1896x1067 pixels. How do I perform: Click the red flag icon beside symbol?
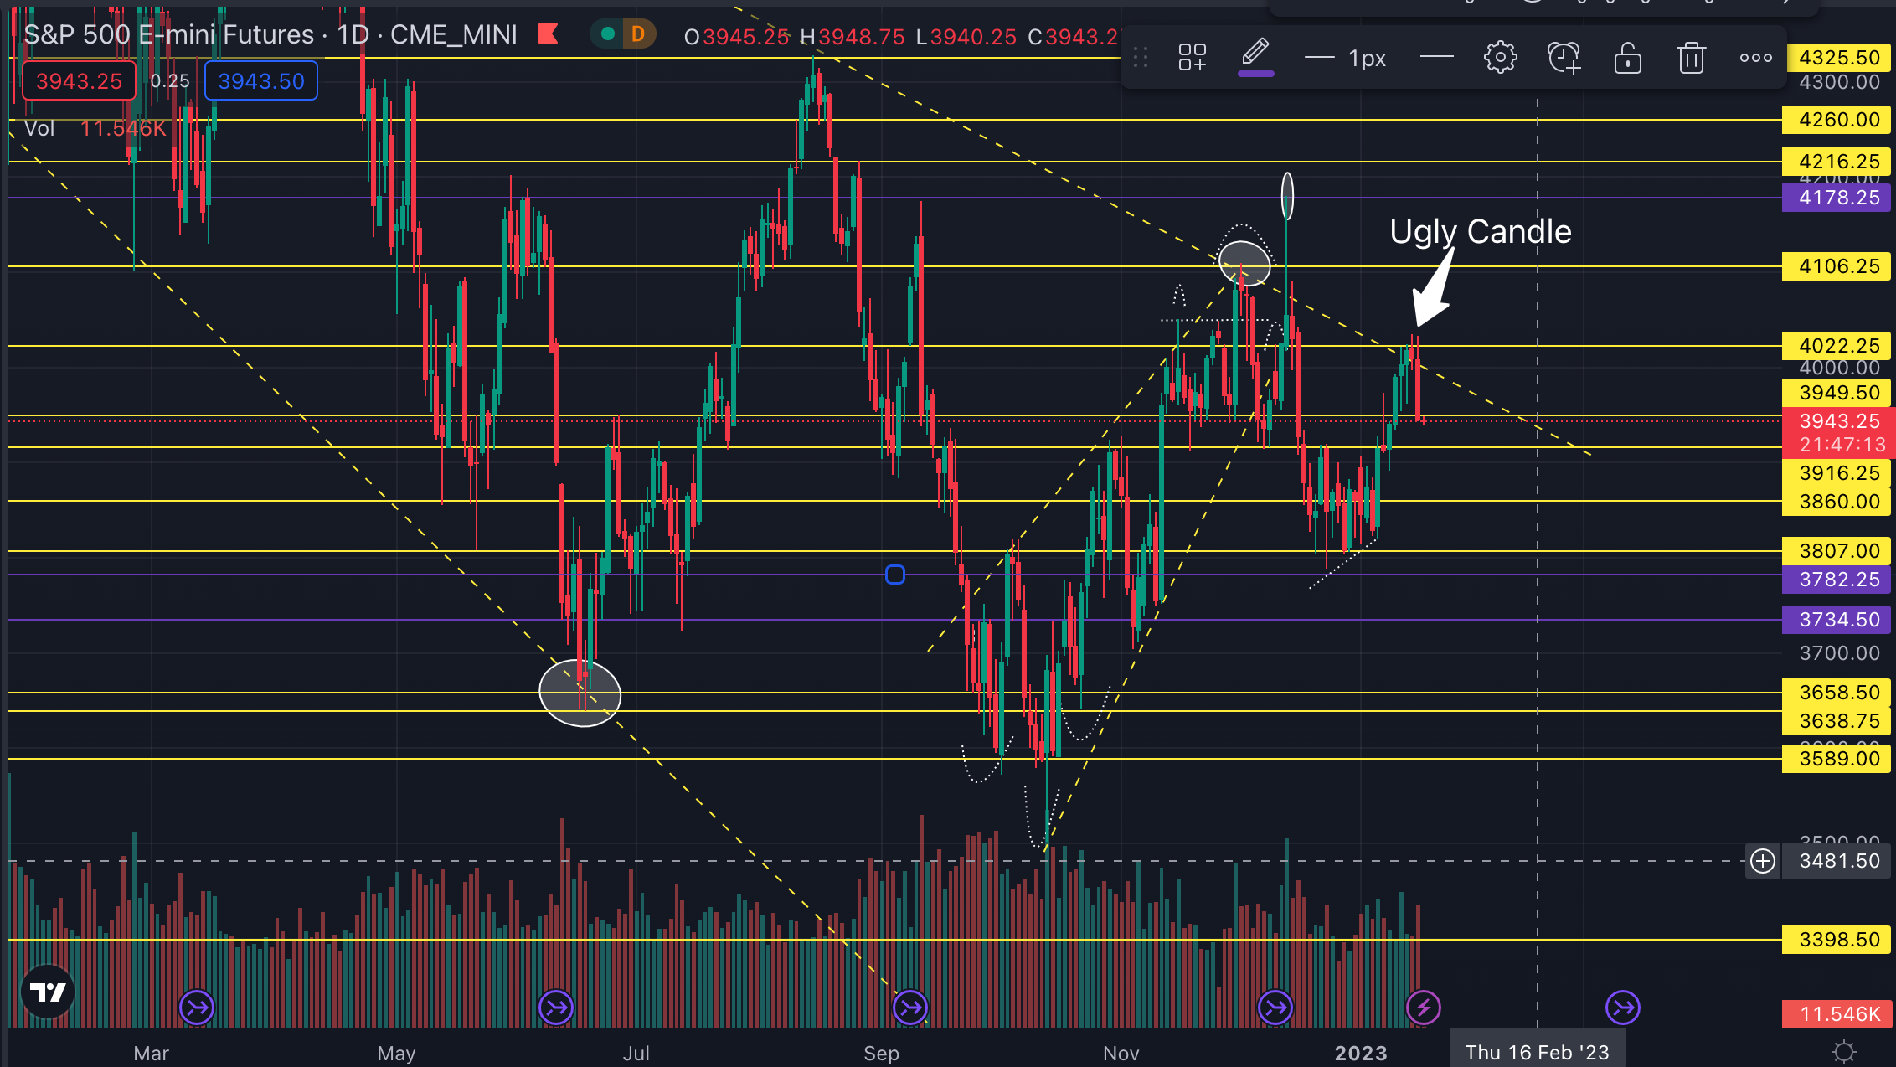[x=548, y=34]
